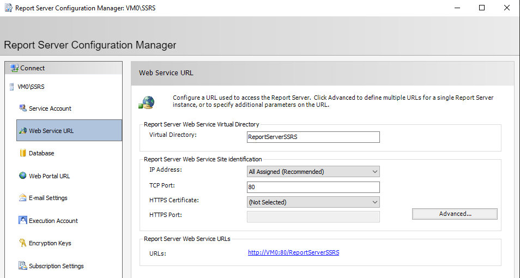Go to Subscription Settings page
The width and height of the screenshot is (520, 278).
(69, 266)
